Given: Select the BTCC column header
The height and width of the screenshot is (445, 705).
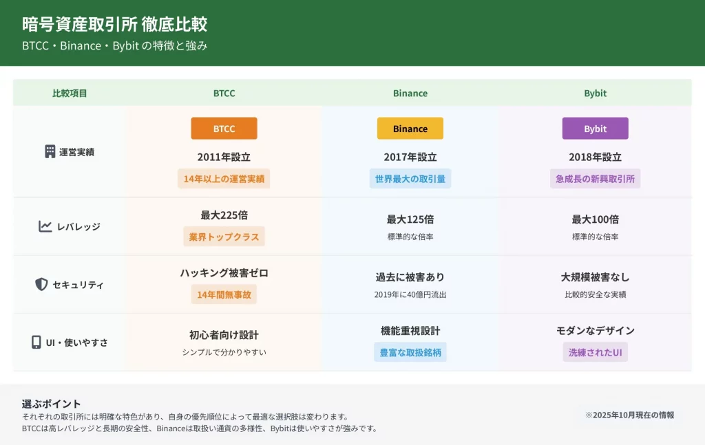Looking at the screenshot, I should (x=224, y=93).
